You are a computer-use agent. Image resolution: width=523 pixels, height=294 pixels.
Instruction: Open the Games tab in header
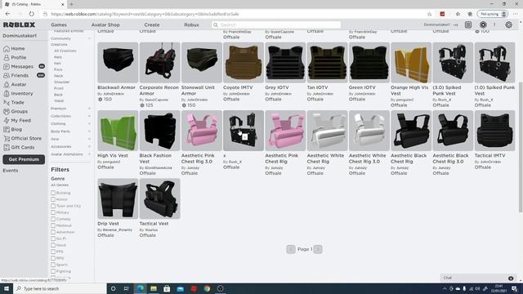[59, 24]
